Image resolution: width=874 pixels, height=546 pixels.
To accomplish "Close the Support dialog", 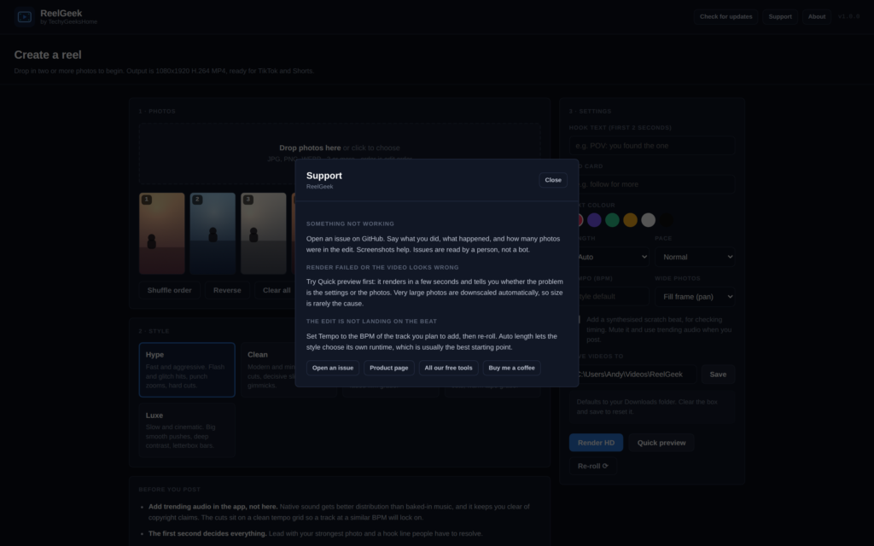I will (x=553, y=180).
